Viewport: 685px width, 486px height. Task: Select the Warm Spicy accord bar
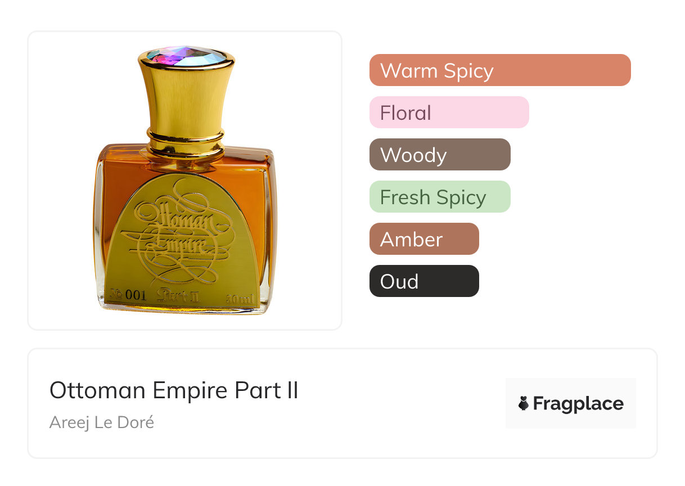(x=500, y=70)
